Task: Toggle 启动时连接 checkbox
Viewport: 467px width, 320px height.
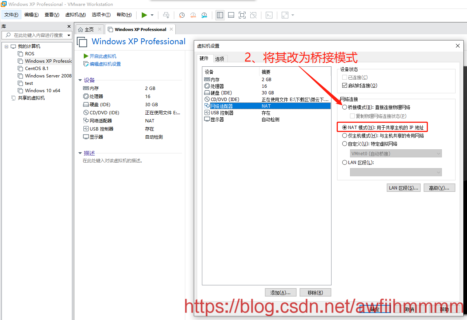Action: [x=344, y=86]
